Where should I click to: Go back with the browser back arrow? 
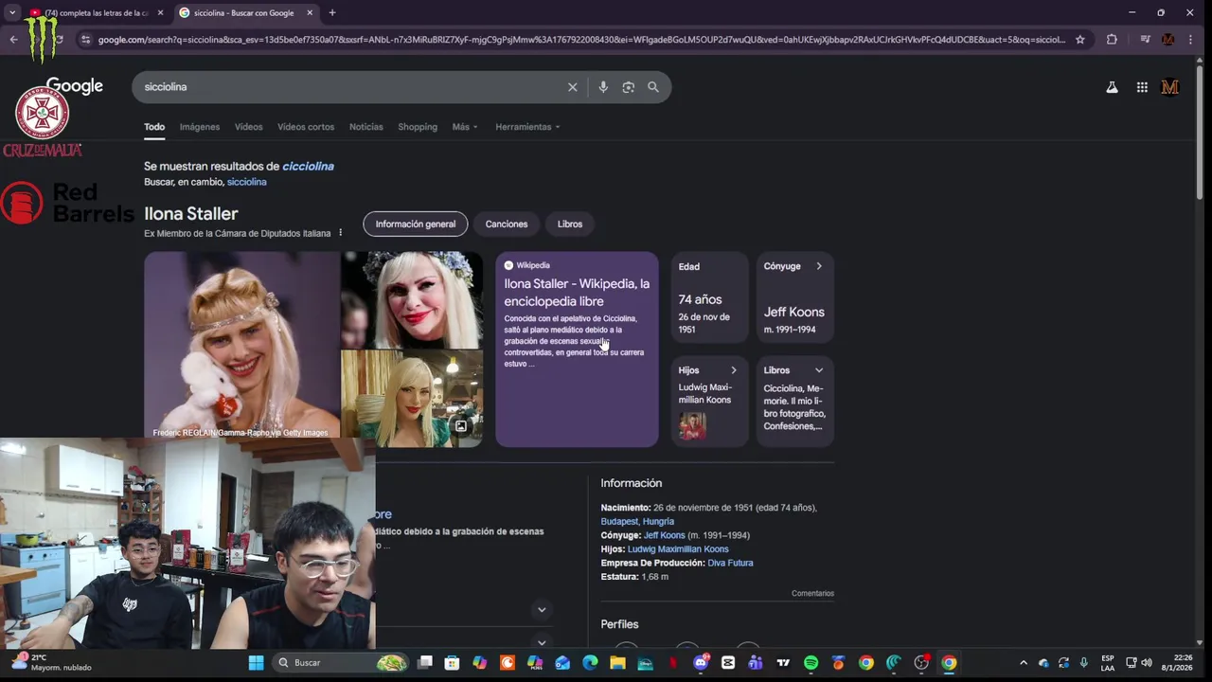tap(13, 40)
